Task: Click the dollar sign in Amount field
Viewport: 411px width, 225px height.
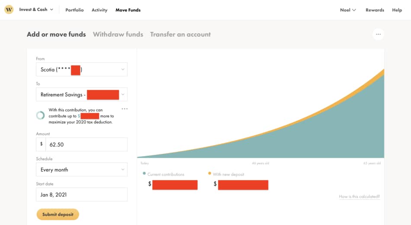Action: (41, 144)
